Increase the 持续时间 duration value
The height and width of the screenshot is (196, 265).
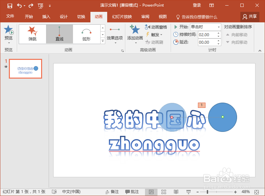click(219, 33)
